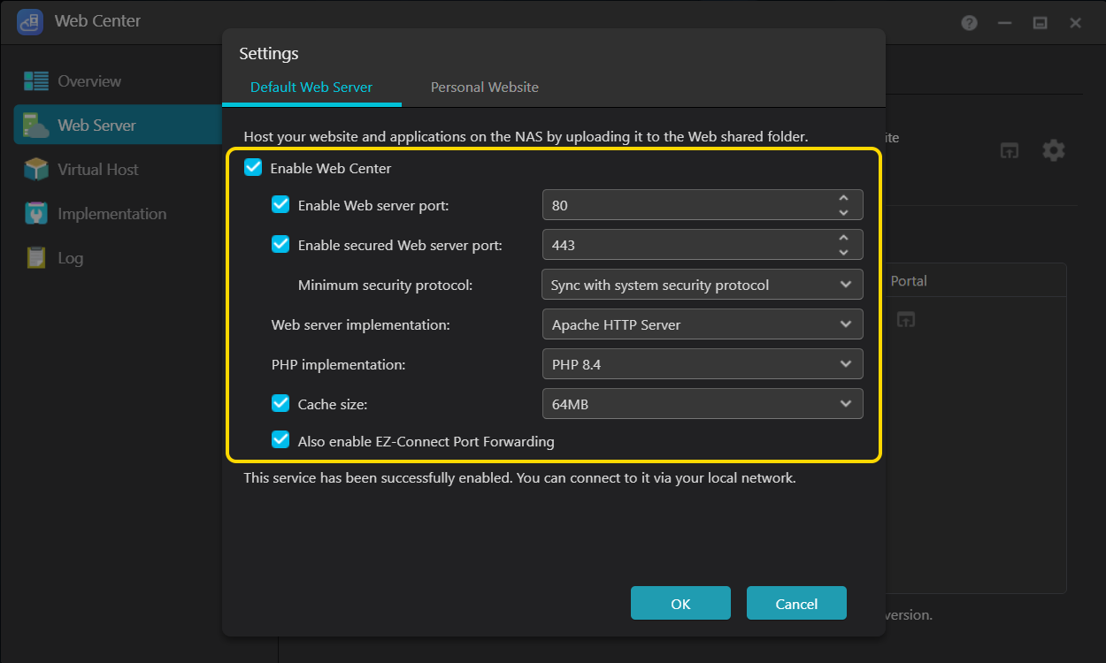Image resolution: width=1106 pixels, height=663 pixels.
Task: Click the portal open-link icon in table
Action: pyautogui.click(x=905, y=320)
